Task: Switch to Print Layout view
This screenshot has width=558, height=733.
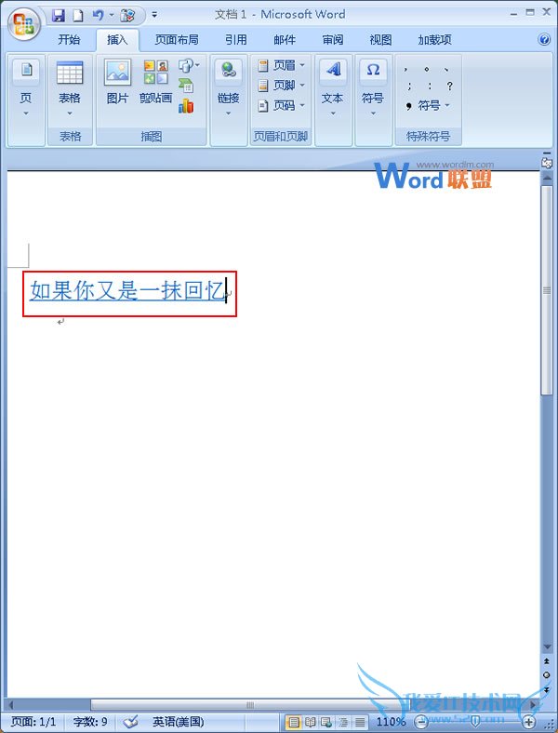Action: pyautogui.click(x=294, y=722)
